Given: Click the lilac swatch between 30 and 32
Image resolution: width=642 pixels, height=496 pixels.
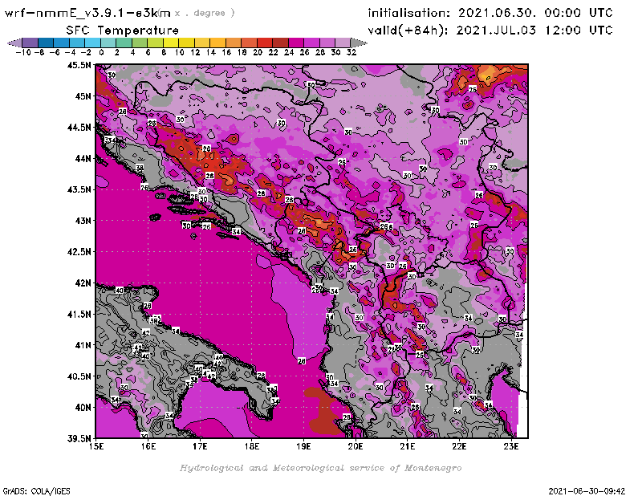Looking at the screenshot, I should click(x=343, y=43).
